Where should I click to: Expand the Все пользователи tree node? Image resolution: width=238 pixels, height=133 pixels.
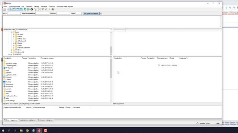click(14, 48)
